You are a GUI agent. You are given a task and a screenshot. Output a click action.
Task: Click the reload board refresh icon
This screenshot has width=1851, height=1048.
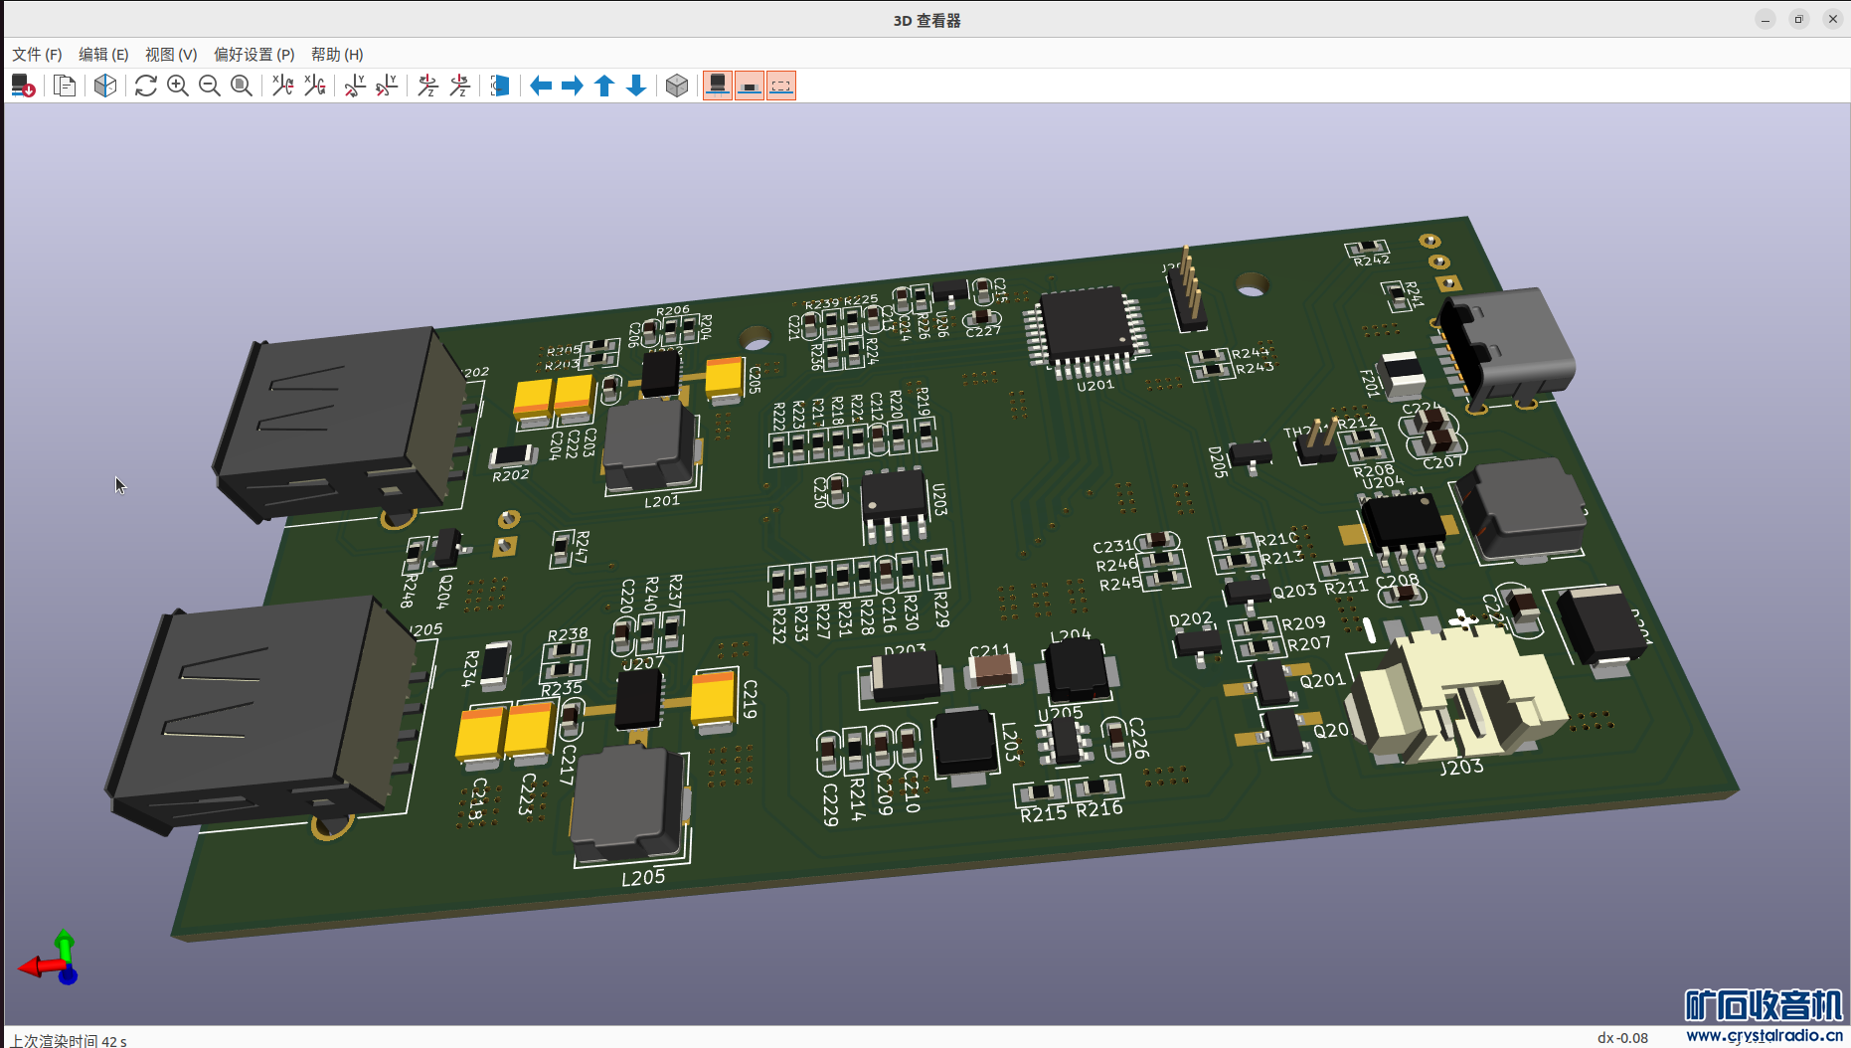pyautogui.click(x=146, y=86)
